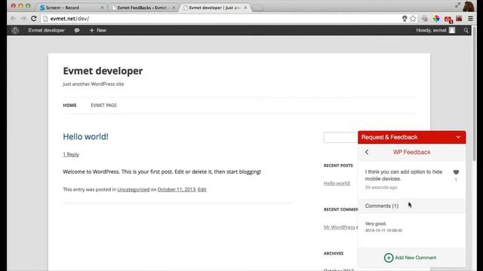Viewport: 483px width, 271px height.
Task: Close the Screenr – Record tab
Action: (x=103, y=8)
